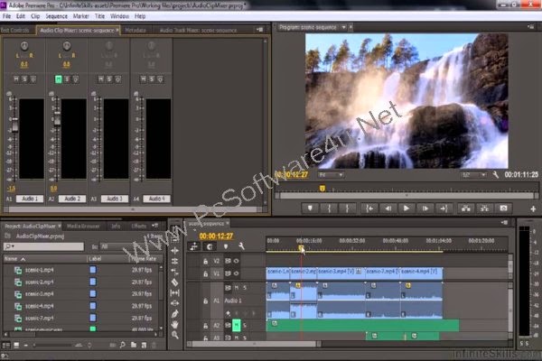Click Find magnifier icon in Project panel
This screenshot has height=361, width=542.
coord(123,345)
